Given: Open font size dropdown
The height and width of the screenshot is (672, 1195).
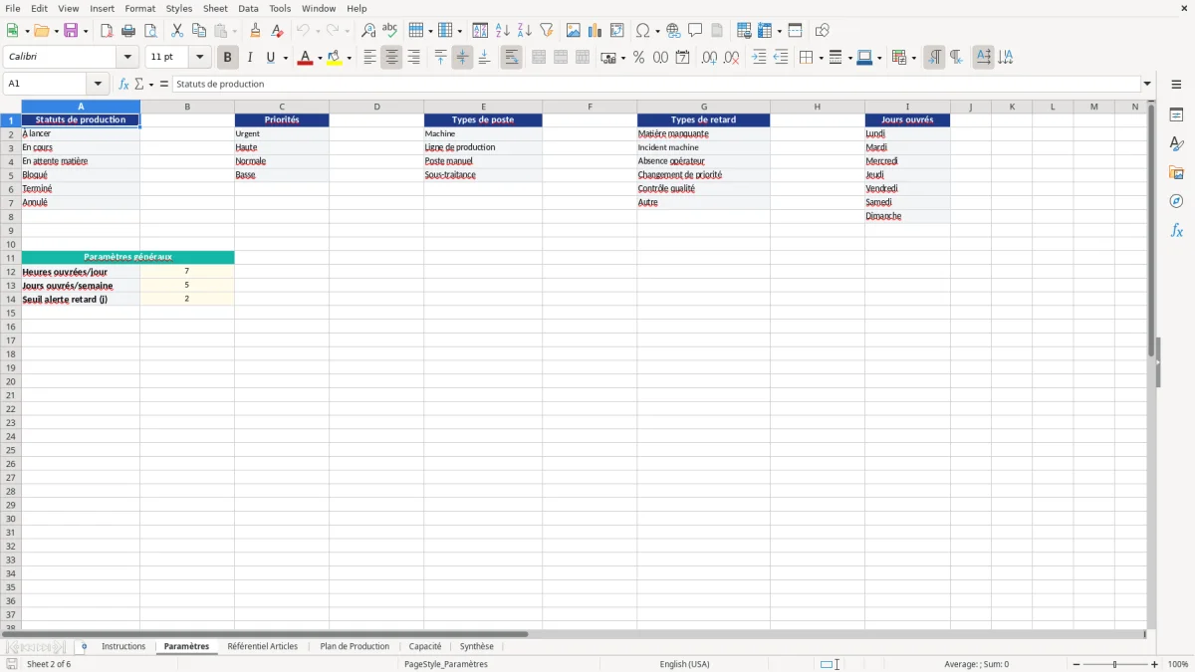Looking at the screenshot, I should pyautogui.click(x=200, y=58).
